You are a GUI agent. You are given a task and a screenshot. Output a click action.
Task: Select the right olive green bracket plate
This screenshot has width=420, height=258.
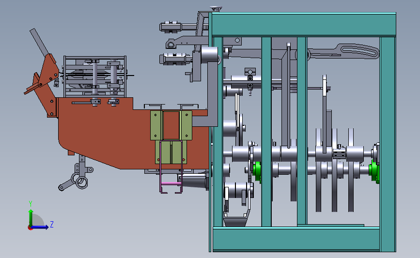click(x=186, y=125)
